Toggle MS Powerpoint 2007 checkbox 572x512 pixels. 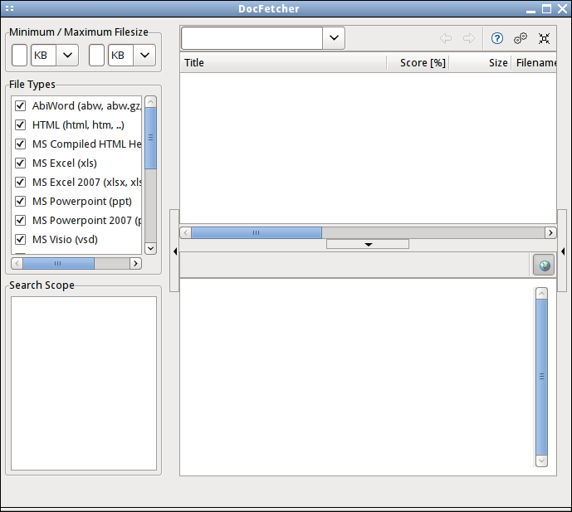(20, 220)
